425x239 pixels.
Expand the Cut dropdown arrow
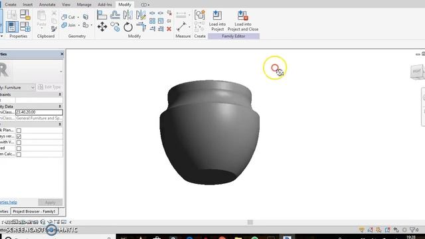tap(78, 17)
